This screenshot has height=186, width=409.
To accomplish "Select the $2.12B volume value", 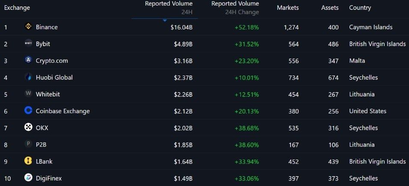I will (184, 111).
